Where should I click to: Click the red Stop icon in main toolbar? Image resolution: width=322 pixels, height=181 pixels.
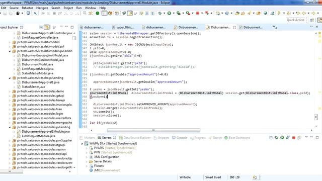(198, 14)
